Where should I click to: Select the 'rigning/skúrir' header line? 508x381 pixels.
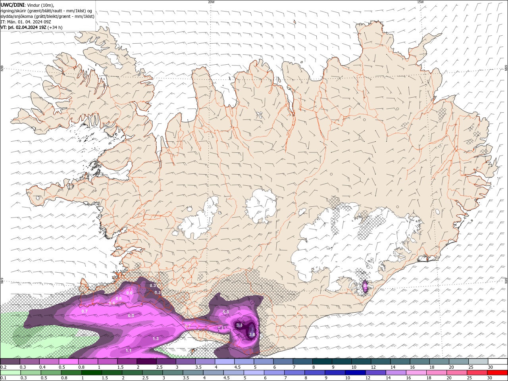pyautogui.click(x=46, y=11)
